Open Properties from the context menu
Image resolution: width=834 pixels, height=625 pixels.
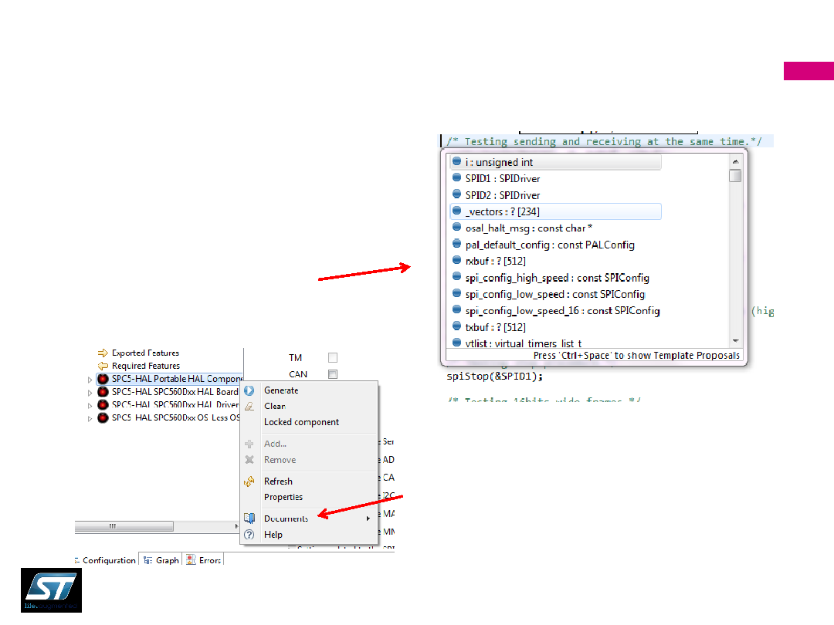coord(309,497)
